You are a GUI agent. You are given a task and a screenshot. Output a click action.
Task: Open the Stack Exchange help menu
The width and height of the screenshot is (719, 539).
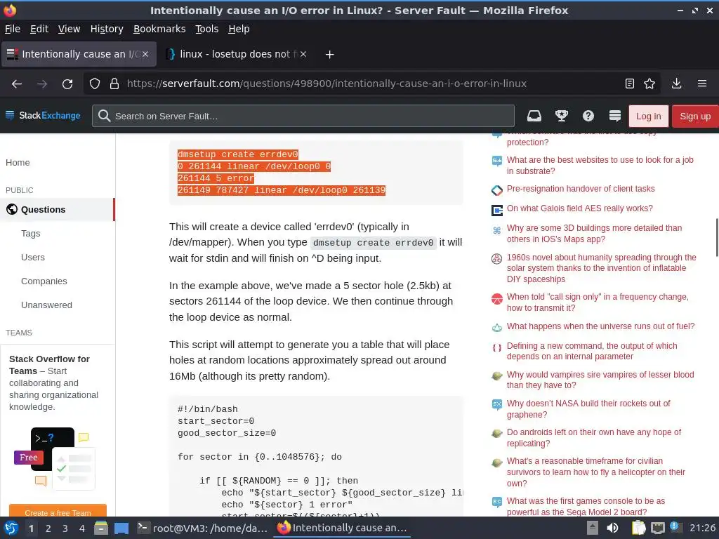(588, 116)
